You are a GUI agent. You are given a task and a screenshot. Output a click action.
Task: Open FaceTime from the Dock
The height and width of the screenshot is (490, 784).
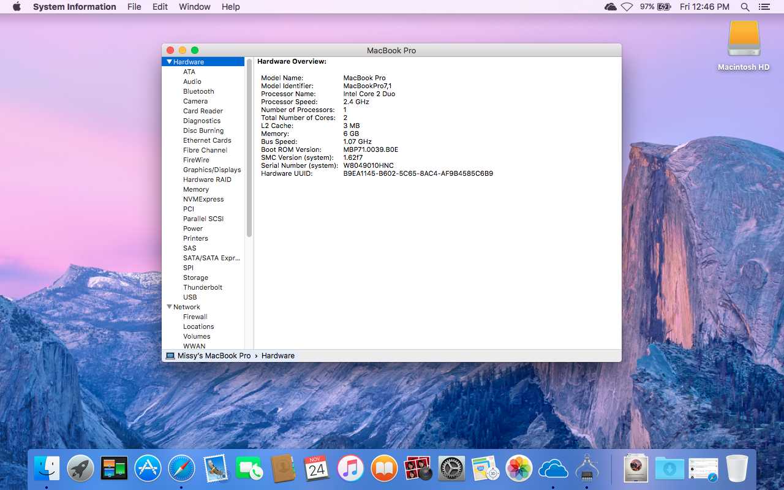click(x=249, y=469)
